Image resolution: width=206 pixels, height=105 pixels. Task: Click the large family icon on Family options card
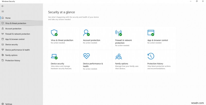(118, 56)
